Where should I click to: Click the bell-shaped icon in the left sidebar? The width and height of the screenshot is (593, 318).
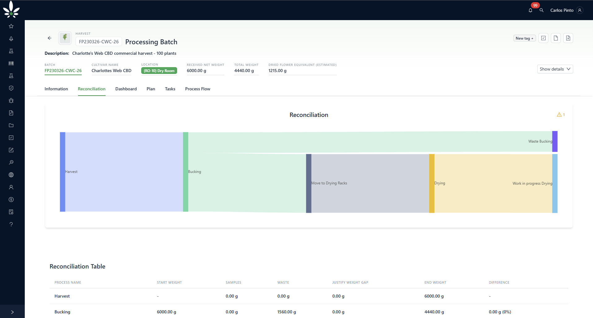pos(11,39)
